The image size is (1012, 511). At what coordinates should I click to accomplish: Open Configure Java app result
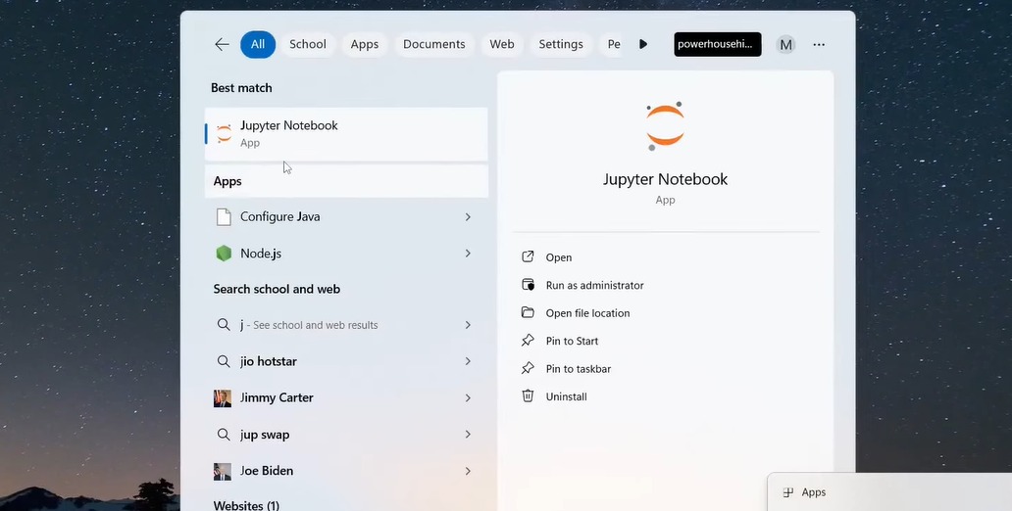pyautogui.click(x=346, y=217)
